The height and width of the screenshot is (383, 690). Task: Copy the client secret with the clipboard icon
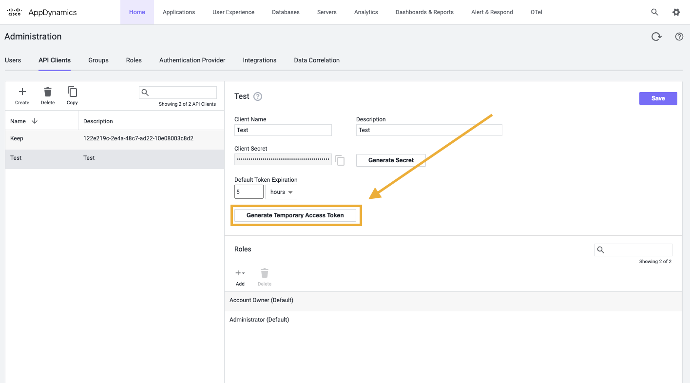[x=340, y=160]
